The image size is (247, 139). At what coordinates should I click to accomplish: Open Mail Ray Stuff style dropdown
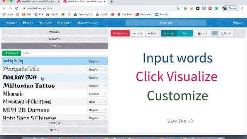tap(97, 78)
